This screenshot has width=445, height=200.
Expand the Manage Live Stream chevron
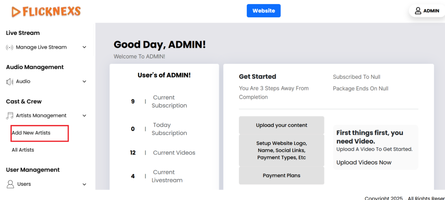[x=84, y=47]
